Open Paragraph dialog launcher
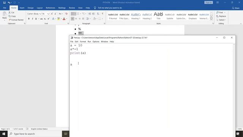243x137 pixels. point(104,24)
